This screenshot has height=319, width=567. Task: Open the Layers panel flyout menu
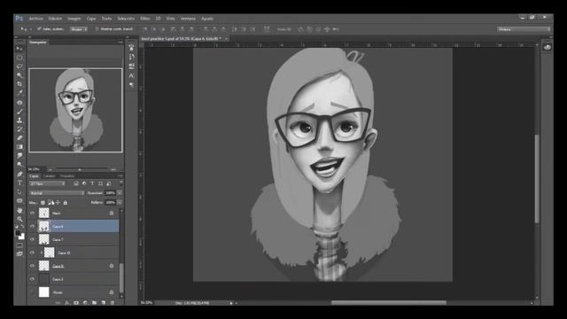tap(120, 176)
